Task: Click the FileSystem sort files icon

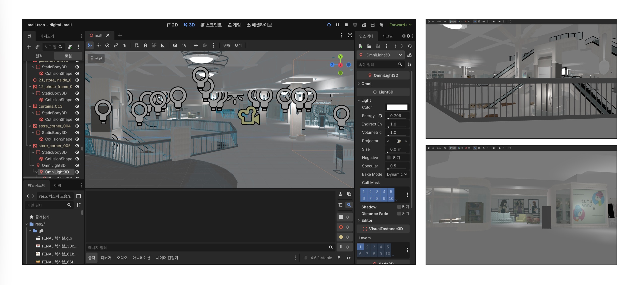Action: tap(79, 205)
